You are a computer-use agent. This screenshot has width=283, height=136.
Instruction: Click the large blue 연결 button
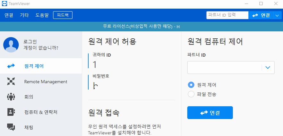click(210, 113)
